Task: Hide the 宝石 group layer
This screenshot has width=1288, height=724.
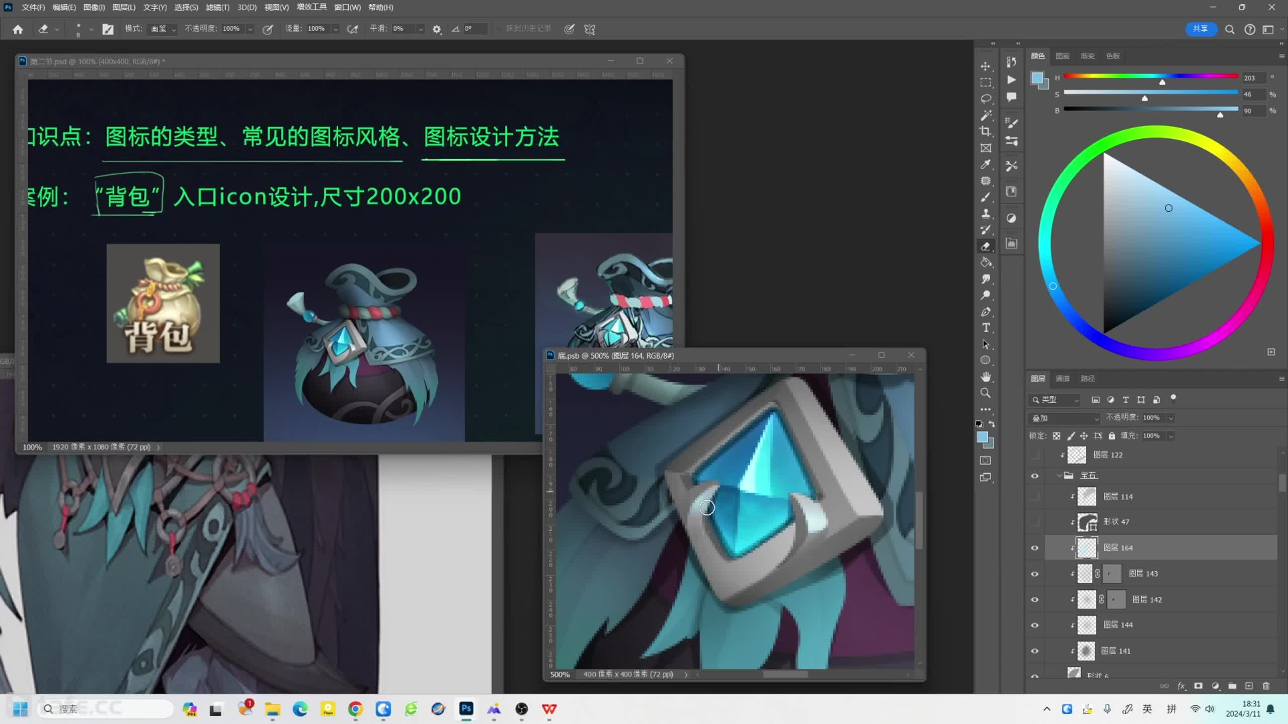Action: [1035, 476]
